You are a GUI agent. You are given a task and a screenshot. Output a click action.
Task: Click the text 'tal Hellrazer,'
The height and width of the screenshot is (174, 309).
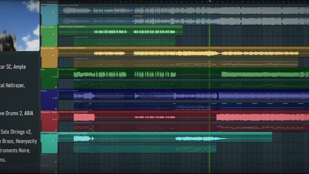point(13,86)
